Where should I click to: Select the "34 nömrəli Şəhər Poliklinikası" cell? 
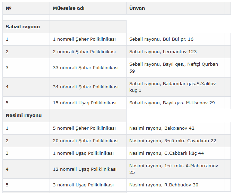pos(86,87)
